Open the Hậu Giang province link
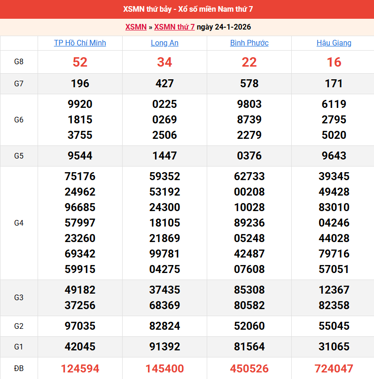Screen dimensions: 374x379 click(334, 43)
